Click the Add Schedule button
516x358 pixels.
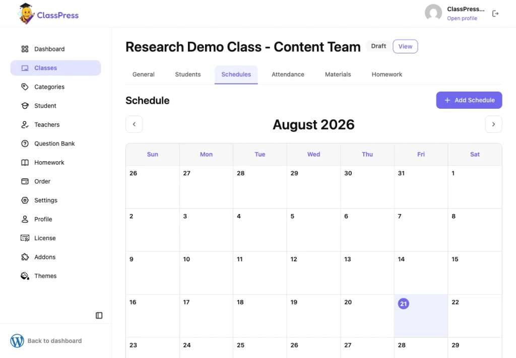pos(469,100)
